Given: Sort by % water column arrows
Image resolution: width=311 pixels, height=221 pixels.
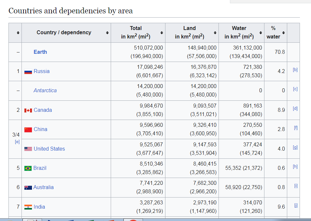Looking at the screenshot, I should coord(283,33).
